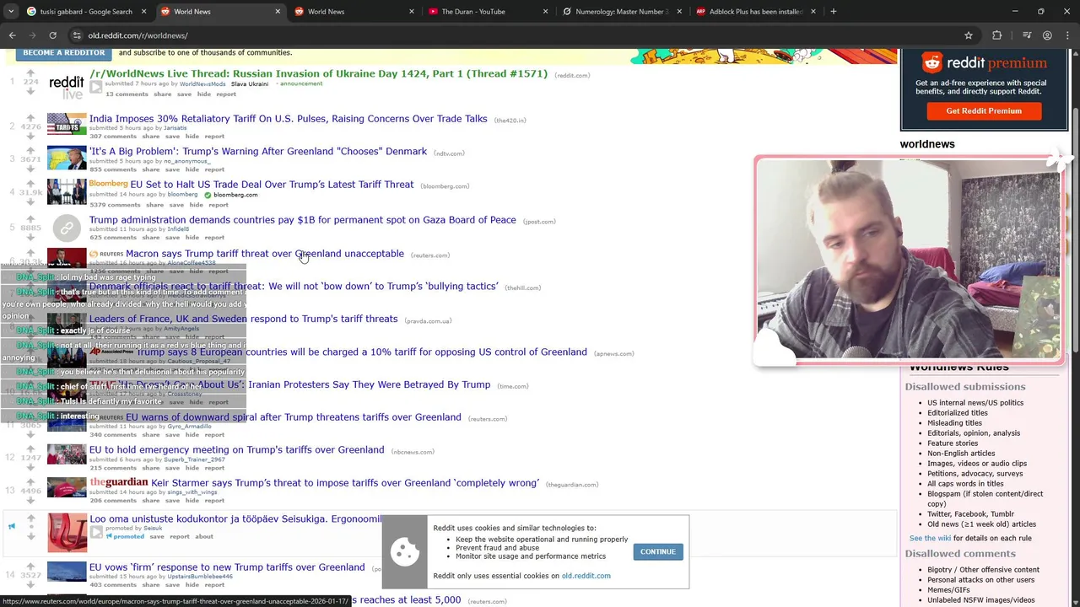
Task: Downvote the 'It's A Big Problem' Trump post
Action: (x=30, y=169)
